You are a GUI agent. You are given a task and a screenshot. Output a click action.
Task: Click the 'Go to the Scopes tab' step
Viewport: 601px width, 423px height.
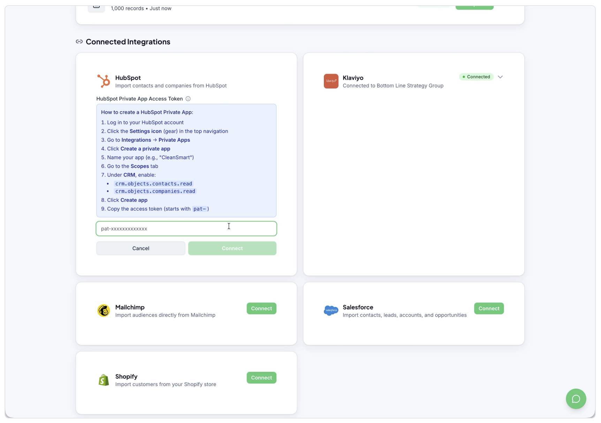(130, 166)
